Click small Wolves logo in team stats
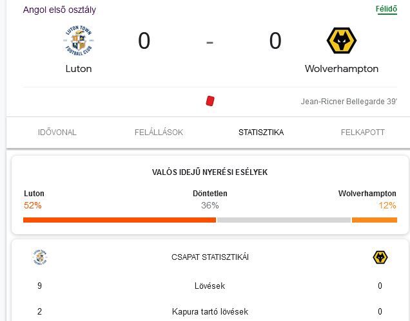This screenshot has height=321, width=410. coord(380,257)
